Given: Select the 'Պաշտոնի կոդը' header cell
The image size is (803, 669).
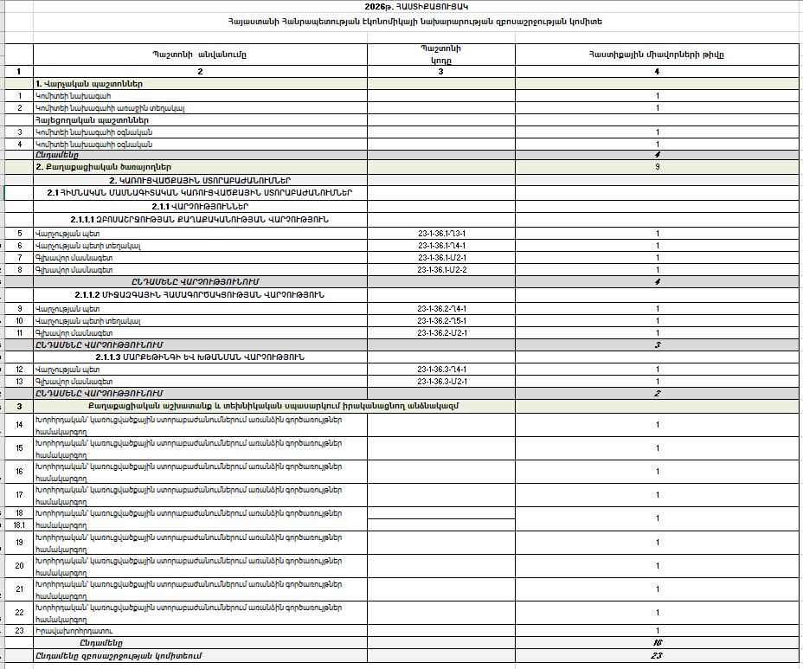Looking at the screenshot, I should click(x=440, y=54).
